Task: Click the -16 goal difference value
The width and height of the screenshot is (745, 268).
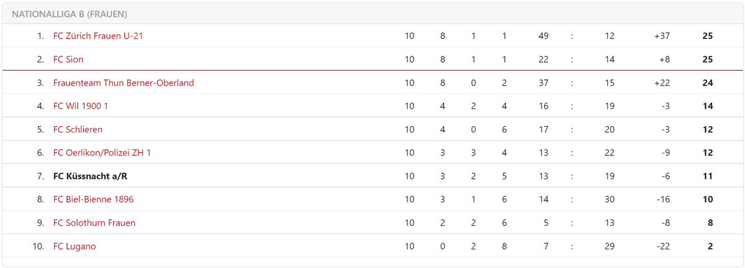Action: click(663, 199)
